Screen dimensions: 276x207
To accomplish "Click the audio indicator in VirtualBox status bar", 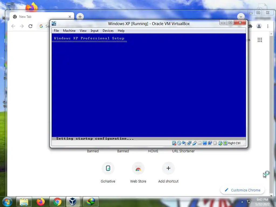I will tap(184, 143).
